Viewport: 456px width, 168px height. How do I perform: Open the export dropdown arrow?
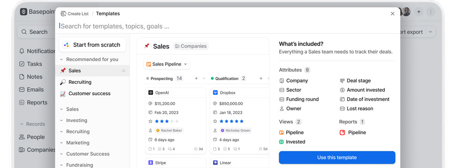pos(430,32)
